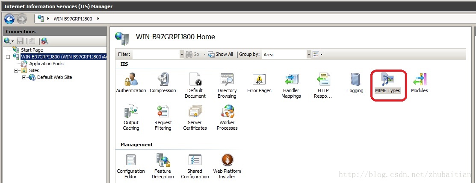Expand the Default Web Site node

(x=24, y=77)
